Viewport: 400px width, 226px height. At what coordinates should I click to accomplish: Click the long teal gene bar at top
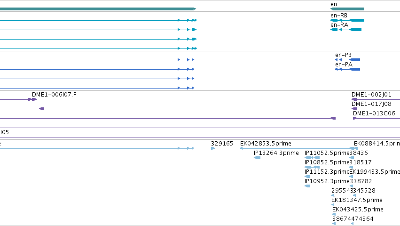(x=98, y=9)
